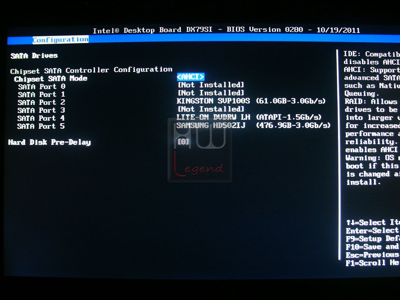This screenshot has height=300, width=400.
Task: Select SATA Port 1 row label
Action: click(x=41, y=94)
